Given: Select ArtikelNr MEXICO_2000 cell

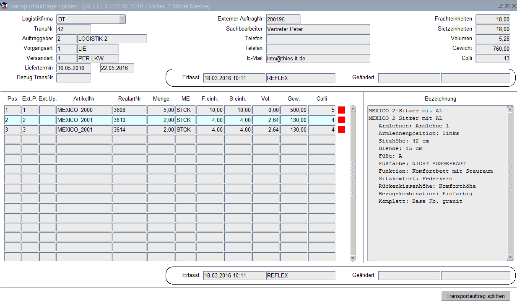Looking at the screenshot, I should pyautogui.click(x=84, y=110).
